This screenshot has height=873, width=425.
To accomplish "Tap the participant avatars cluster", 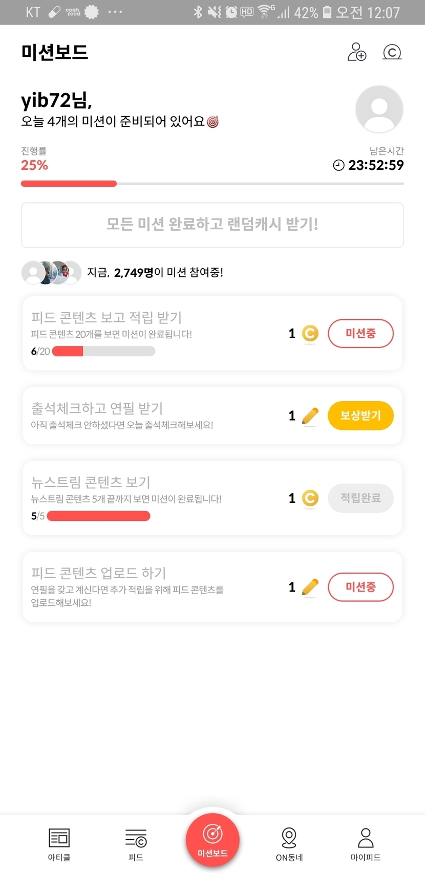I will pyautogui.click(x=52, y=272).
